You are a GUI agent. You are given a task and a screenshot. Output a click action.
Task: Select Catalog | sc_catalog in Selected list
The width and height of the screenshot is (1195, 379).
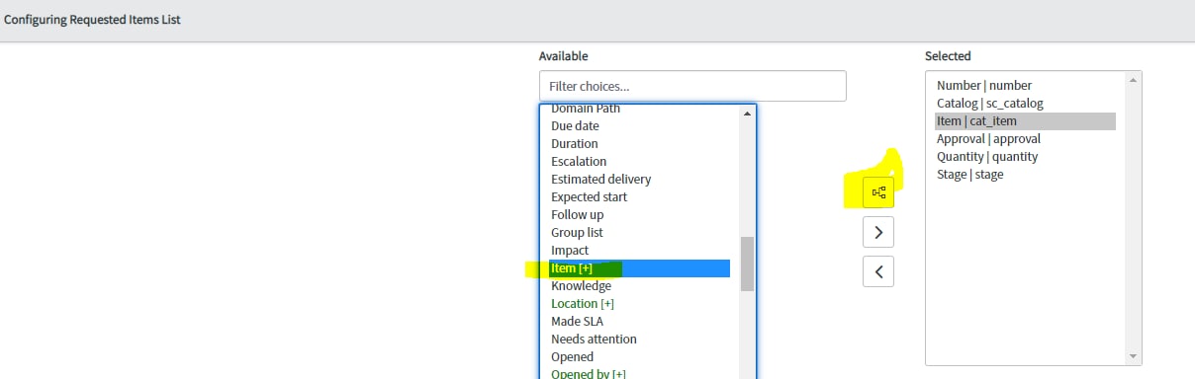tap(1025, 104)
